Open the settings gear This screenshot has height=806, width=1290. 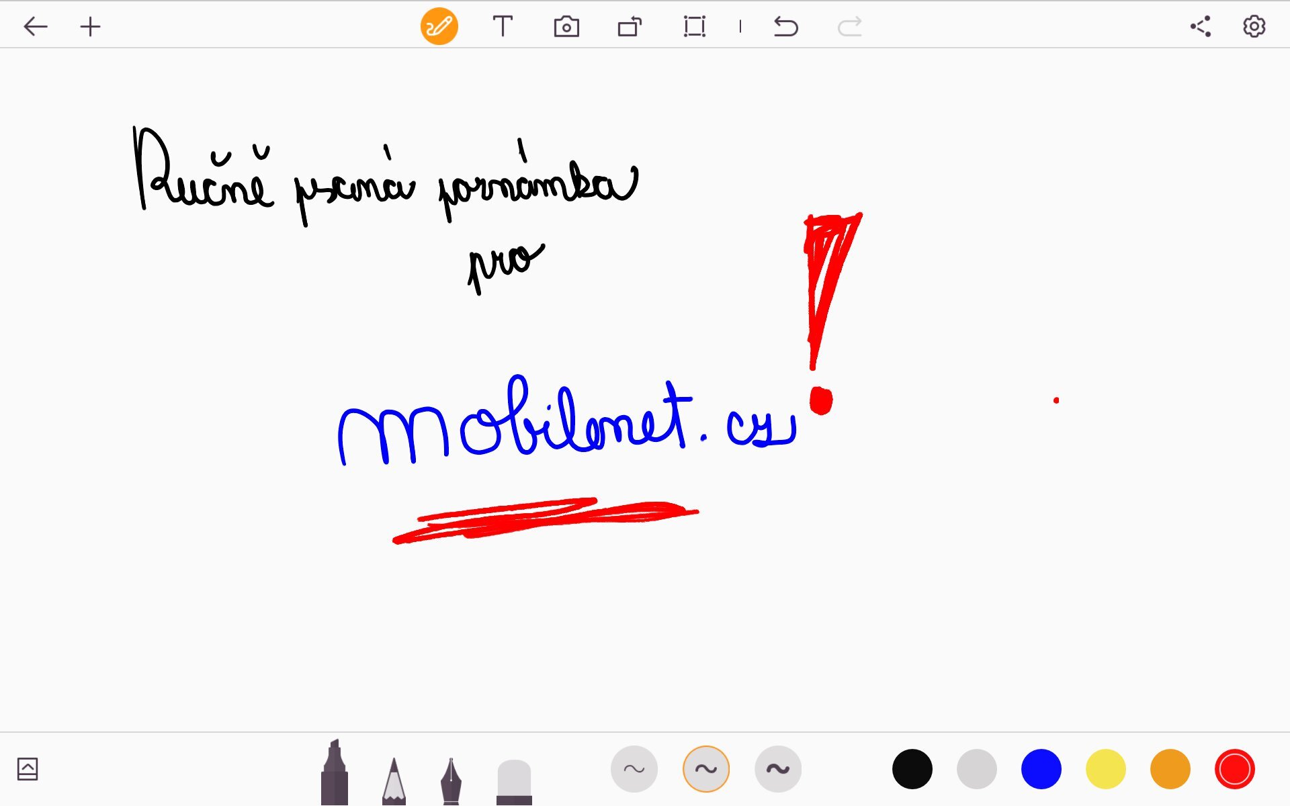point(1254,27)
